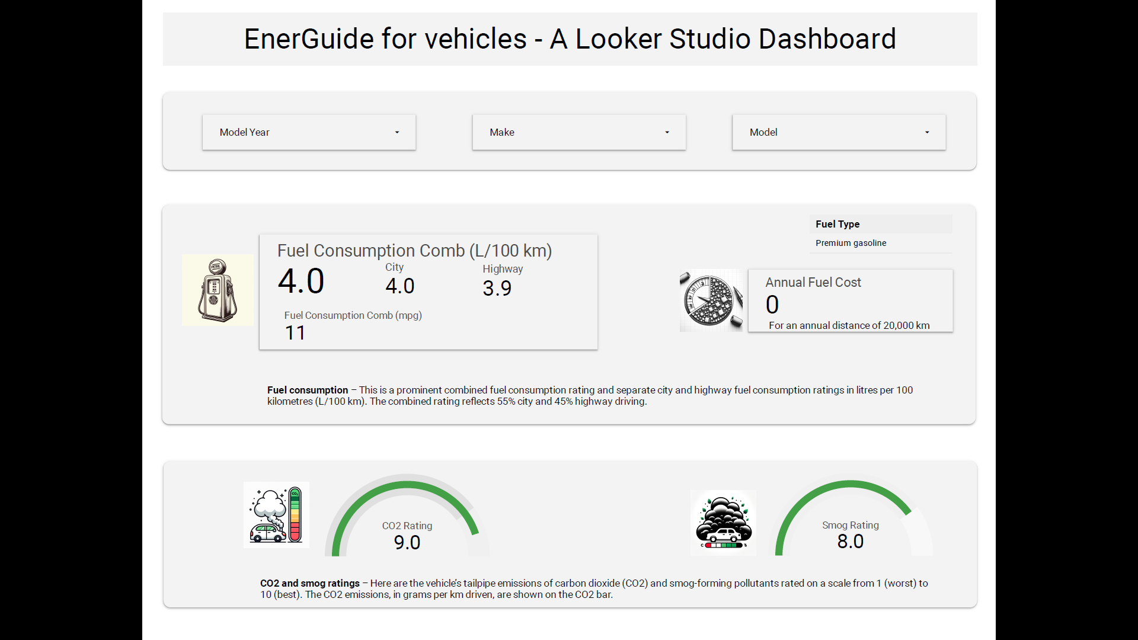Viewport: 1138px width, 640px height.
Task: Click the Highway 3.9 metric
Action: pos(498,289)
